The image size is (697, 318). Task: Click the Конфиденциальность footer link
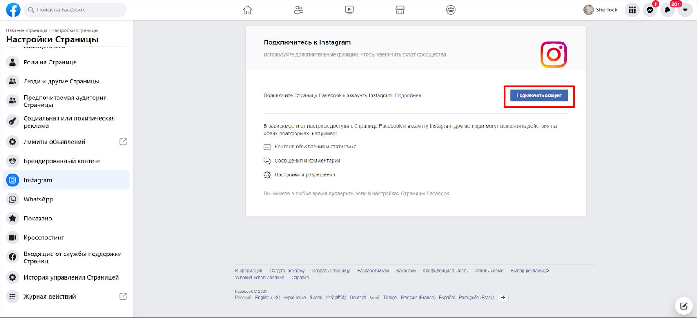(x=445, y=271)
